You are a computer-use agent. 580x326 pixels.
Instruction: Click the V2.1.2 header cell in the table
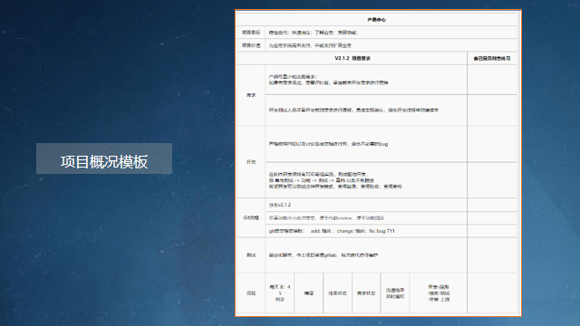coord(353,58)
